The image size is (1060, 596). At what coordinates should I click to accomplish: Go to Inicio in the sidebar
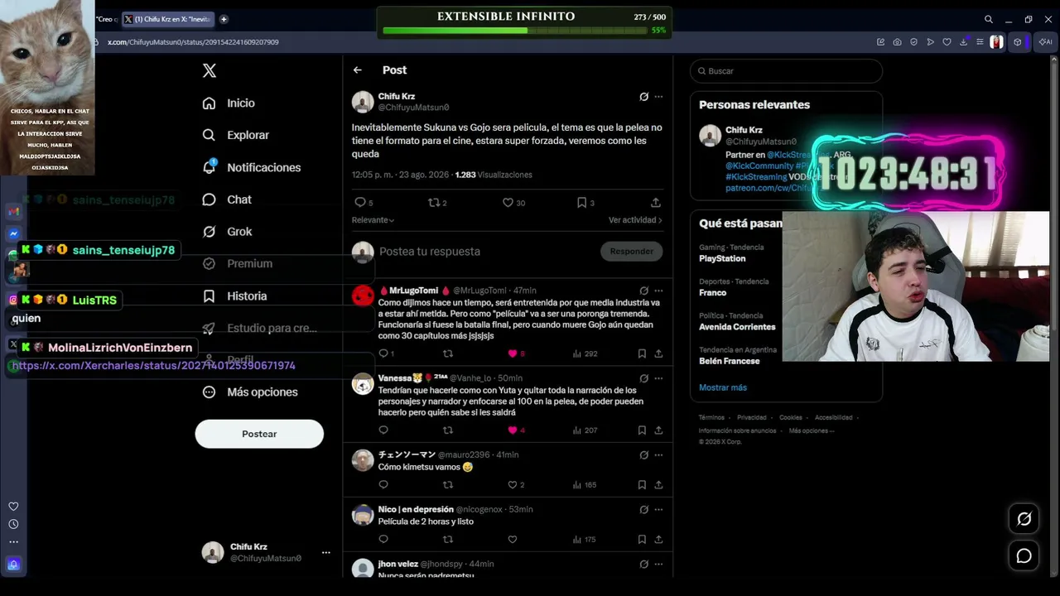coord(229,103)
